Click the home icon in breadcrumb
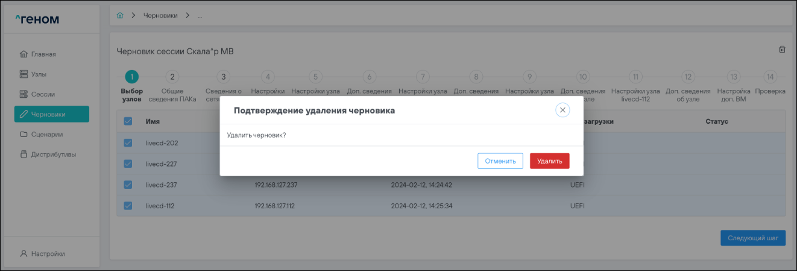Screen dimensions: 797x271 tap(120, 15)
